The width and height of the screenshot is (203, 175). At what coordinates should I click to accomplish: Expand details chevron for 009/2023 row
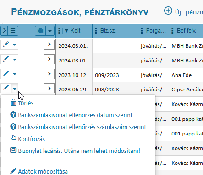click(x=49, y=74)
